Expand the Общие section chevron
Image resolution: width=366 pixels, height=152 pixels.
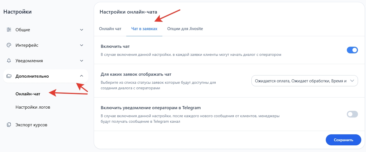[81, 30]
